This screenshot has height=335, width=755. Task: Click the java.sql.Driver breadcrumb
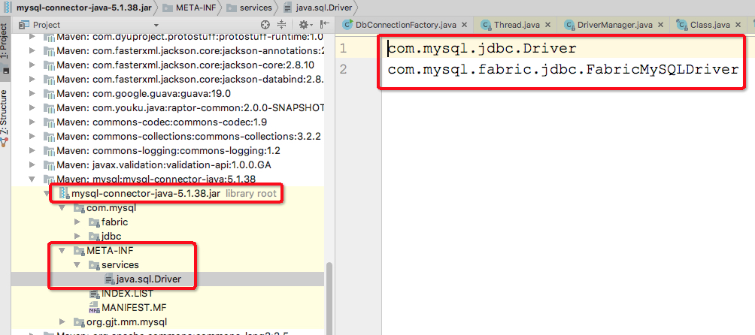point(317,8)
